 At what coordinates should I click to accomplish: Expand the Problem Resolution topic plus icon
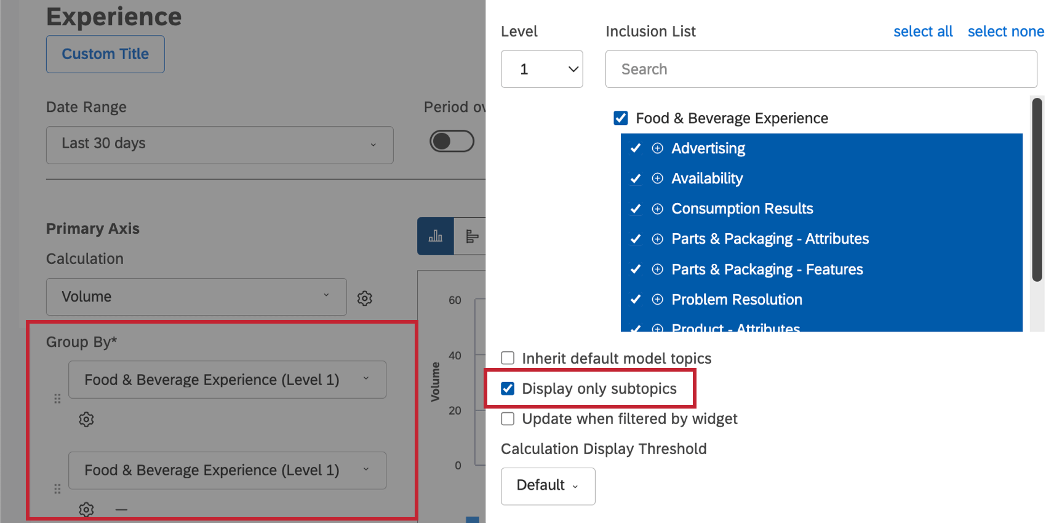point(657,300)
